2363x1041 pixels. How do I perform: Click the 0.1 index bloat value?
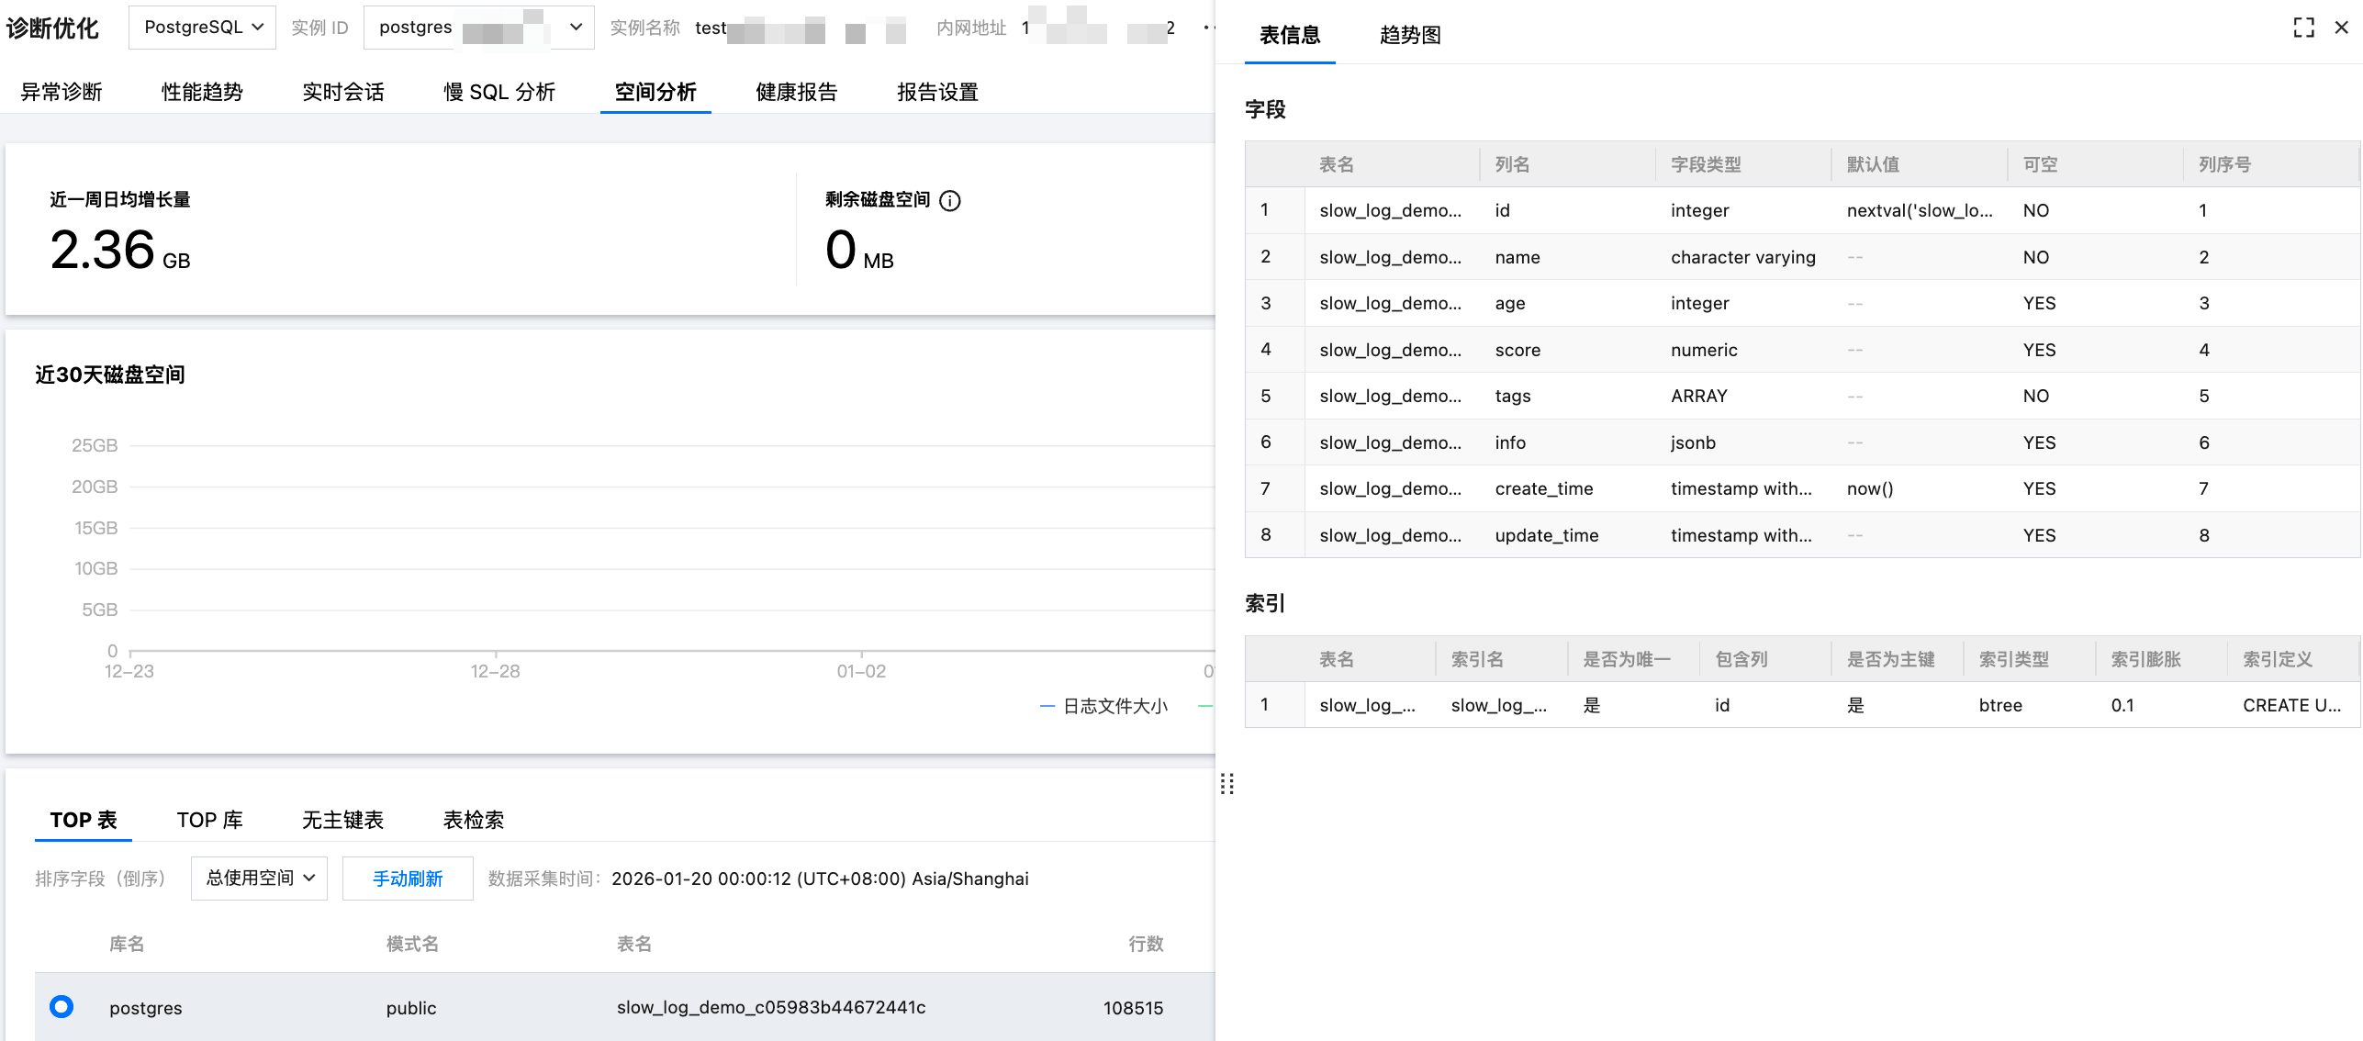pyautogui.click(x=2122, y=705)
